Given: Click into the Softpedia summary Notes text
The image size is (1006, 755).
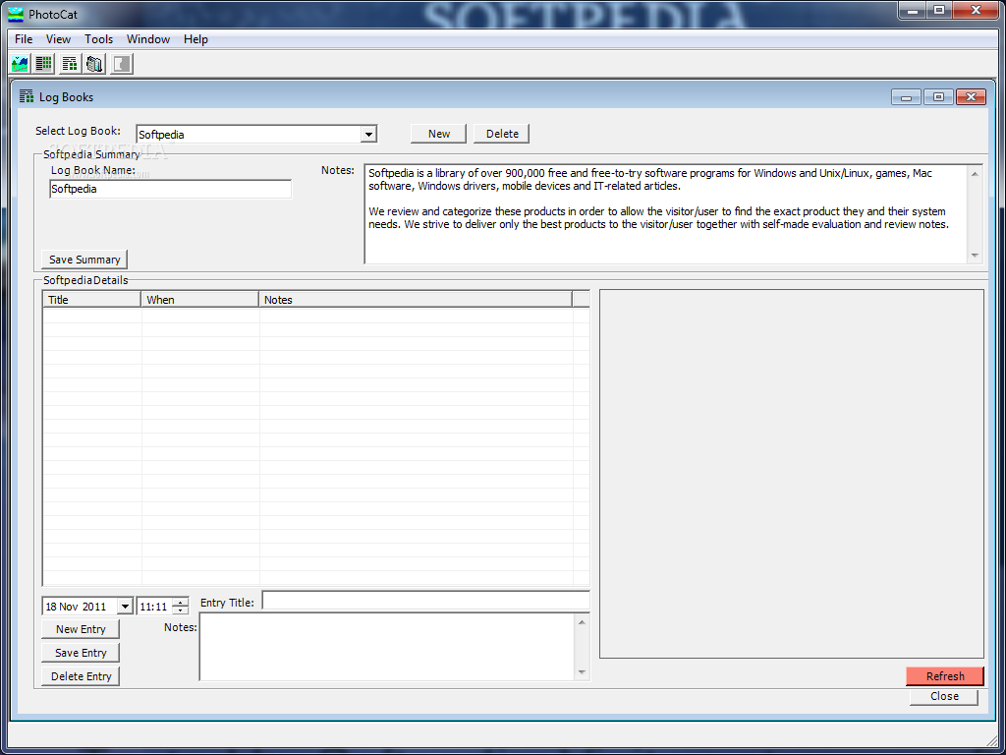Looking at the screenshot, I should click(x=666, y=213).
